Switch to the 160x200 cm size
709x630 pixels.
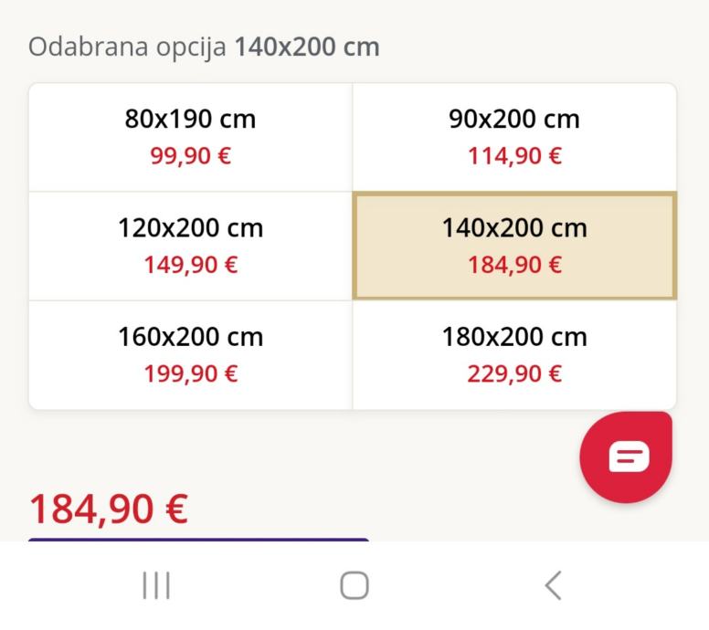(x=190, y=355)
